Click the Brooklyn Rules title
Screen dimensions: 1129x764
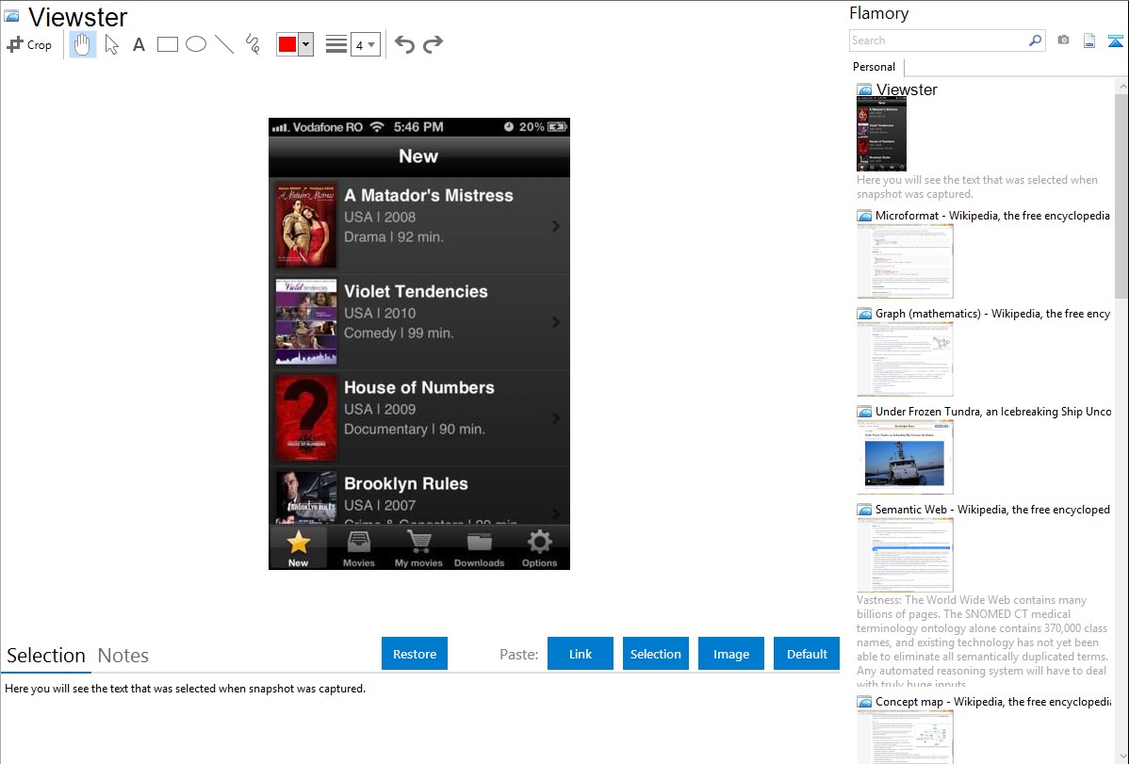(406, 484)
